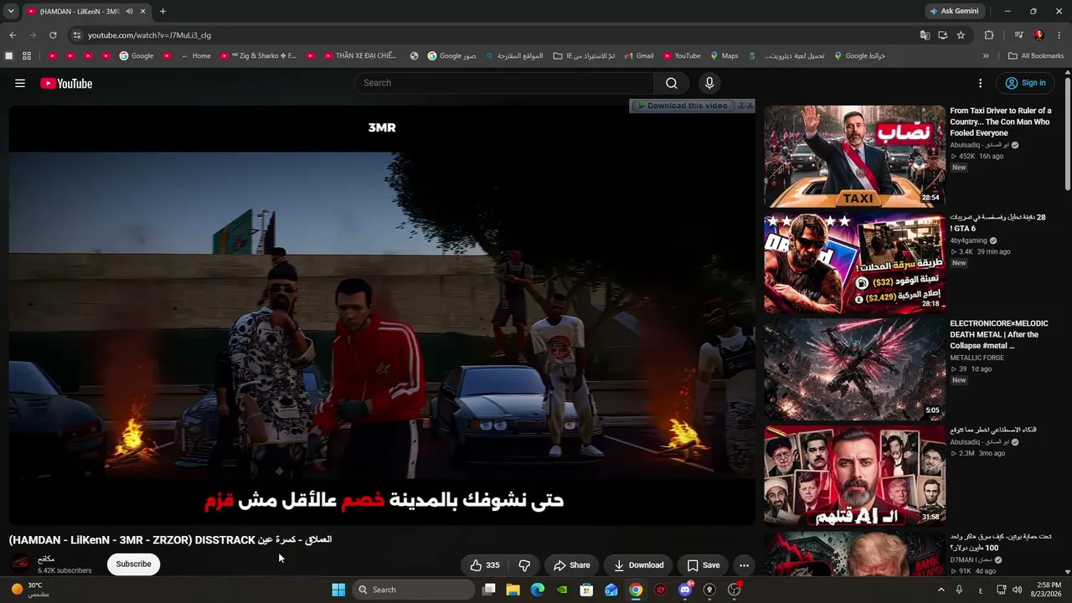Open the tab search dropdown arrow
1072x603 pixels.
11,11
